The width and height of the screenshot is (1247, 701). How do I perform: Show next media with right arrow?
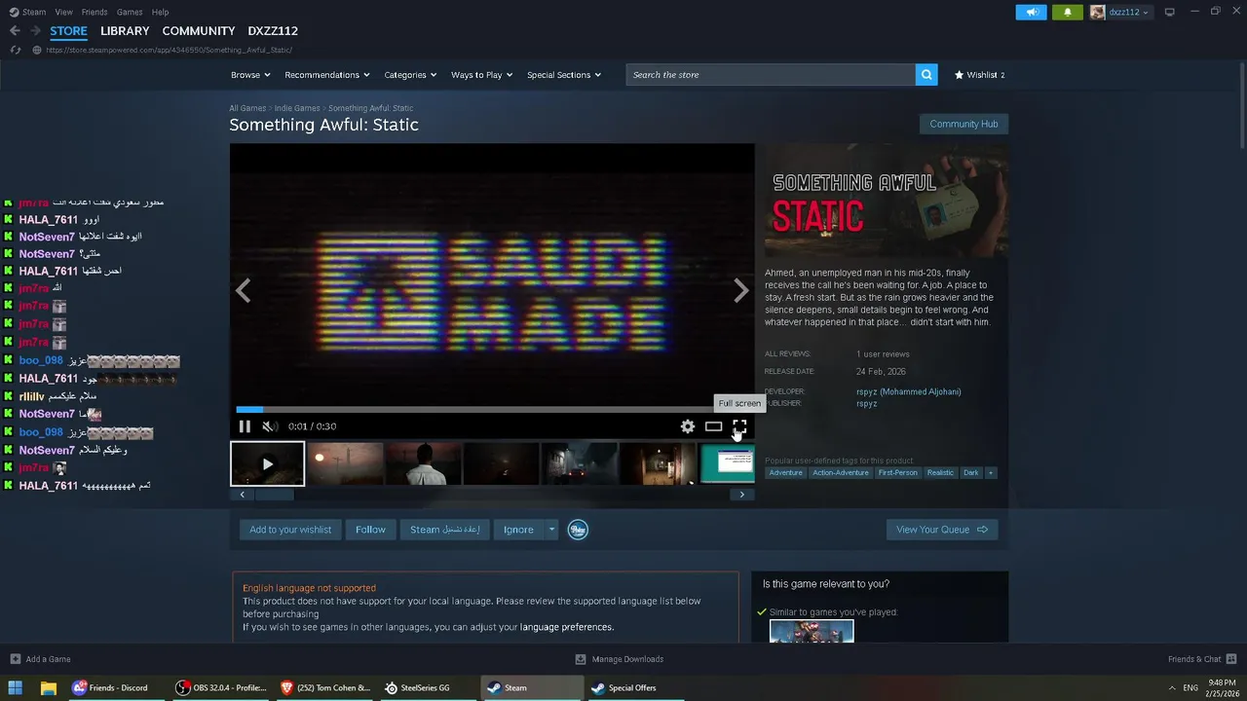741,290
